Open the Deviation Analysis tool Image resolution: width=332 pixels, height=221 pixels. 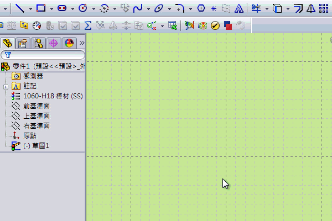[189, 25]
